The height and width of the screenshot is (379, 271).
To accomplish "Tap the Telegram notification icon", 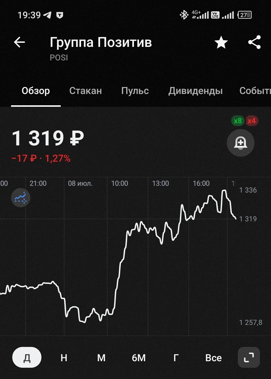I will [47, 15].
